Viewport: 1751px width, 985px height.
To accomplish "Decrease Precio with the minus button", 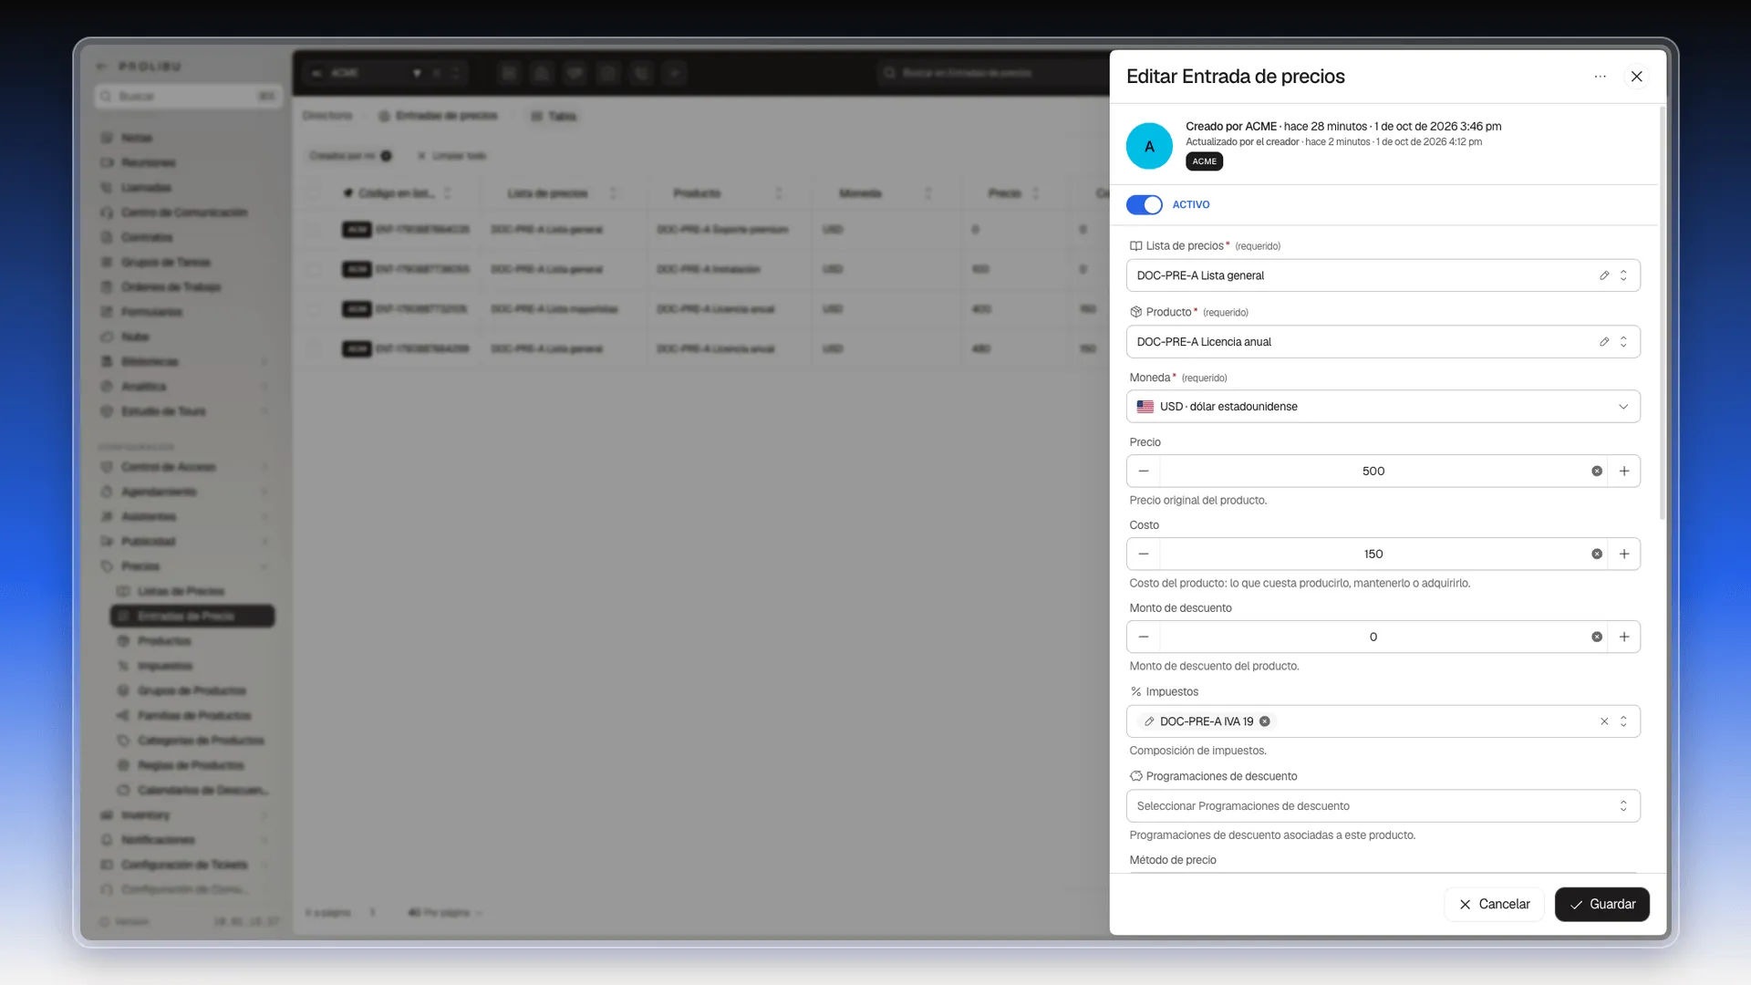I will pos(1144,472).
